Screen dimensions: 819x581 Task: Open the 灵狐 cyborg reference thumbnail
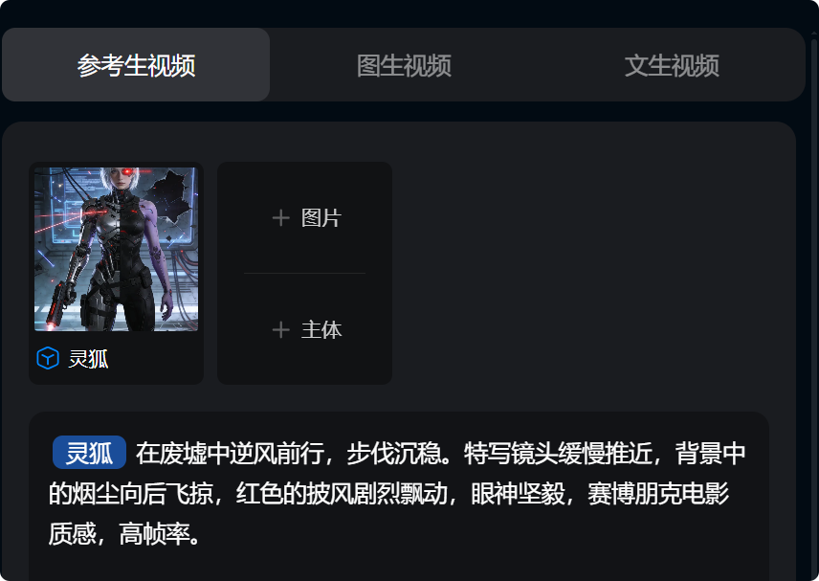116,249
